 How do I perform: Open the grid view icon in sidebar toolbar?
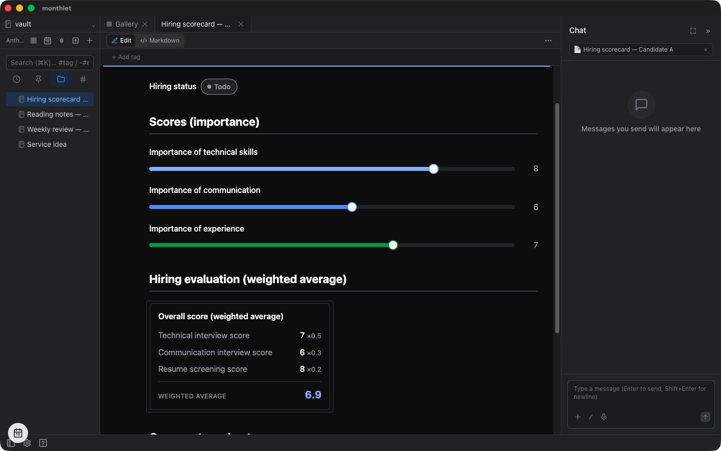pyautogui.click(x=34, y=41)
